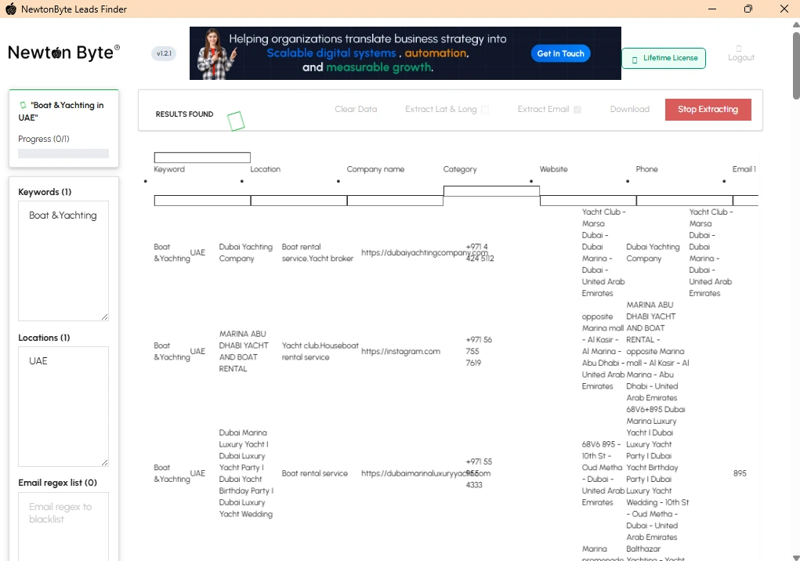Click the Category column filter box
The width and height of the screenshot is (800, 561).
coord(491,191)
